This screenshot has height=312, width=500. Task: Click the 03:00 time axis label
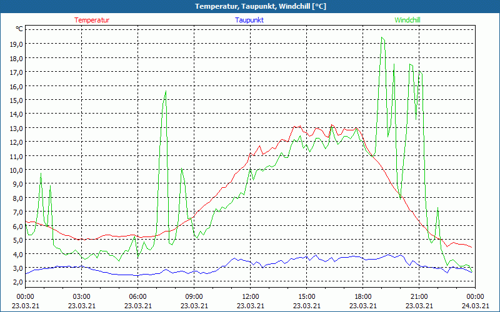(82, 296)
